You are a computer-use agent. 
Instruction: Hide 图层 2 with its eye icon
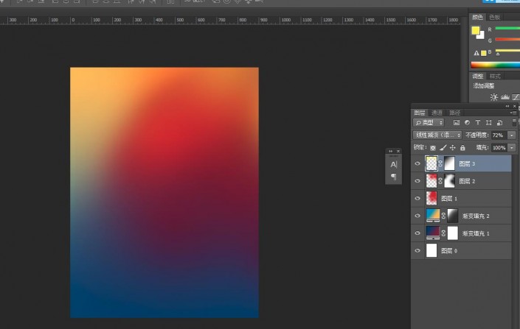click(417, 181)
